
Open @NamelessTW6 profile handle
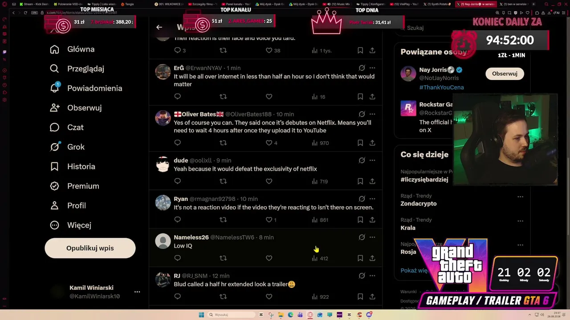click(232, 237)
